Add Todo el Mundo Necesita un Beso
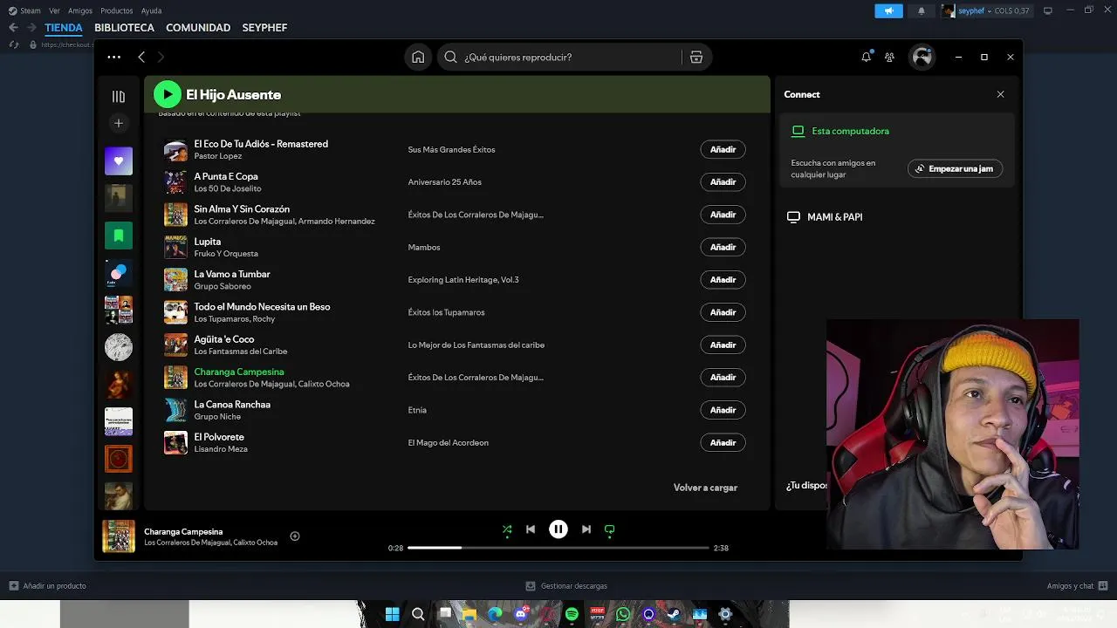Image resolution: width=1117 pixels, height=628 pixels. click(723, 312)
